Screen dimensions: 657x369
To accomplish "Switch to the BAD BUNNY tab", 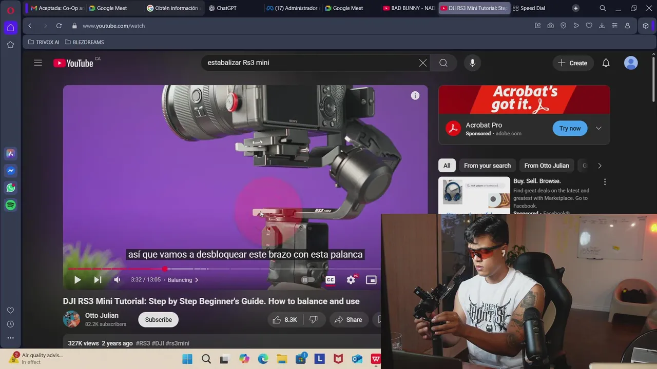I will (409, 8).
